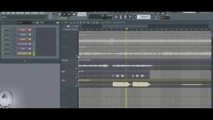Click mixer track selector of bass channel
This screenshot has width=213, height=120.
pos(13,30)
